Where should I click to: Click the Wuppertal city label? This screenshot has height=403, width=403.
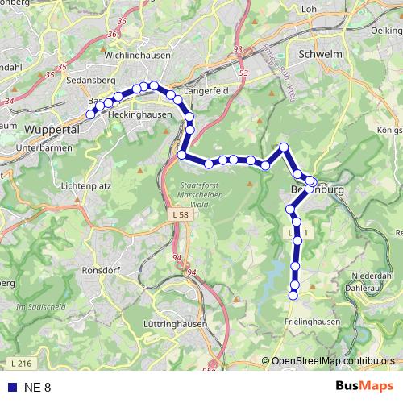[52, 130]
